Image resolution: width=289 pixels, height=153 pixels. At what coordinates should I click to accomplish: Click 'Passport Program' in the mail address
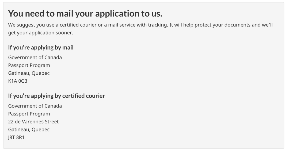pyautogui.click(x=29, y=65)
